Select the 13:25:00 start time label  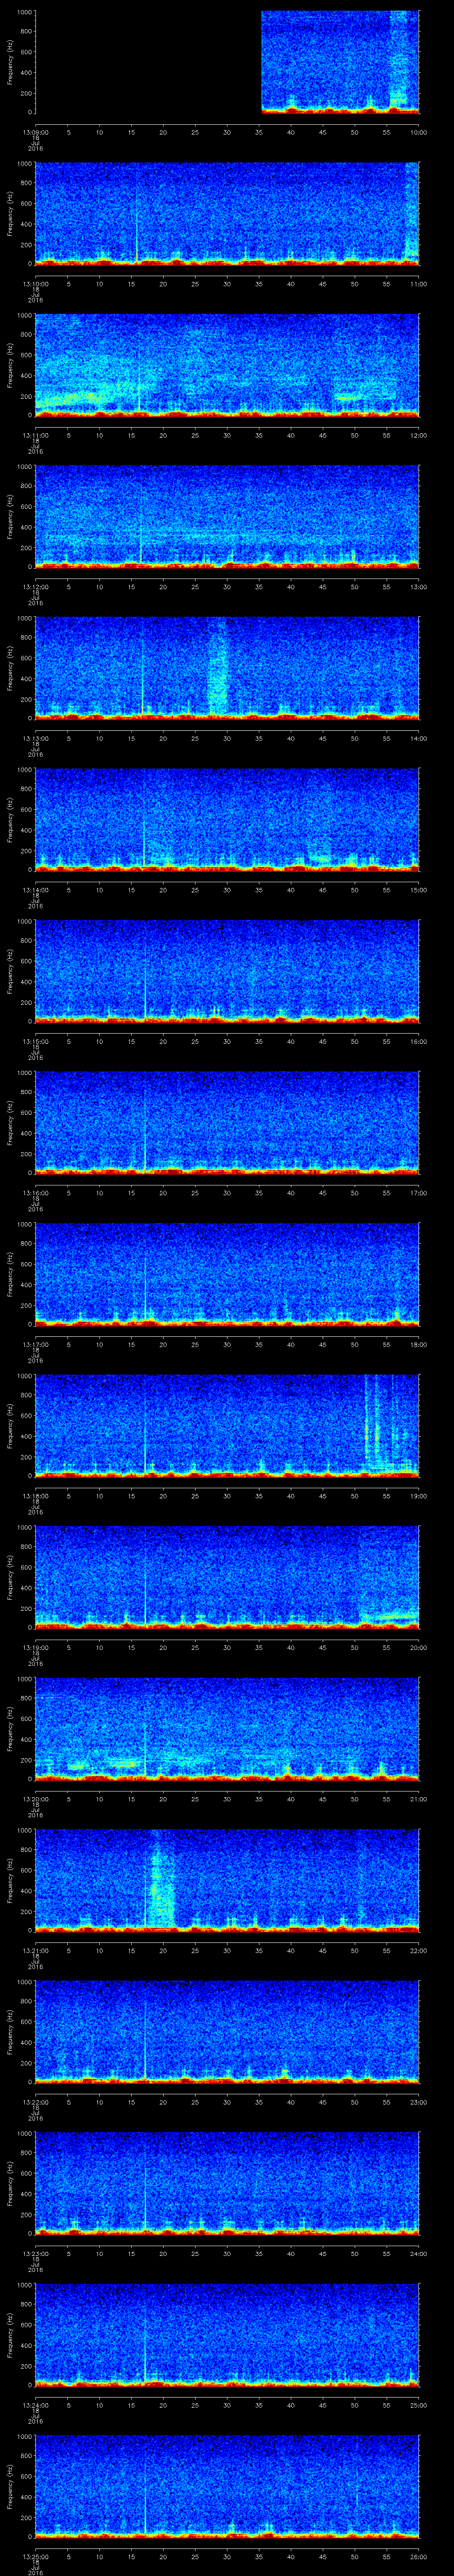pos(35,2556)
